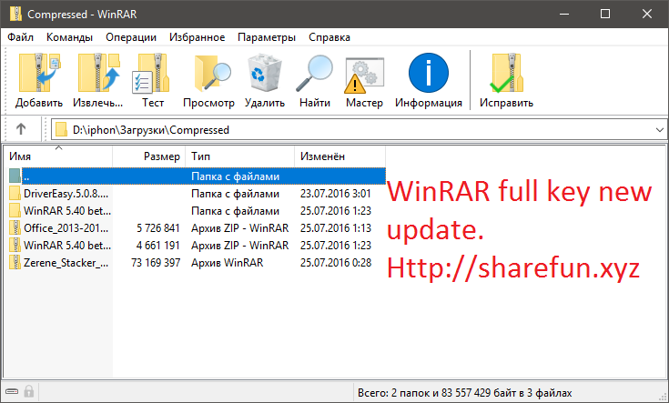Open the Операции menu
Screen dimensions: 669x403
click(131, 37)
